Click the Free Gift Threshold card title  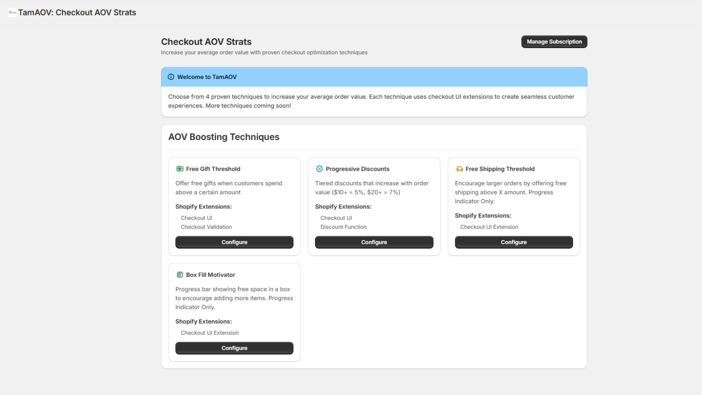213,169
